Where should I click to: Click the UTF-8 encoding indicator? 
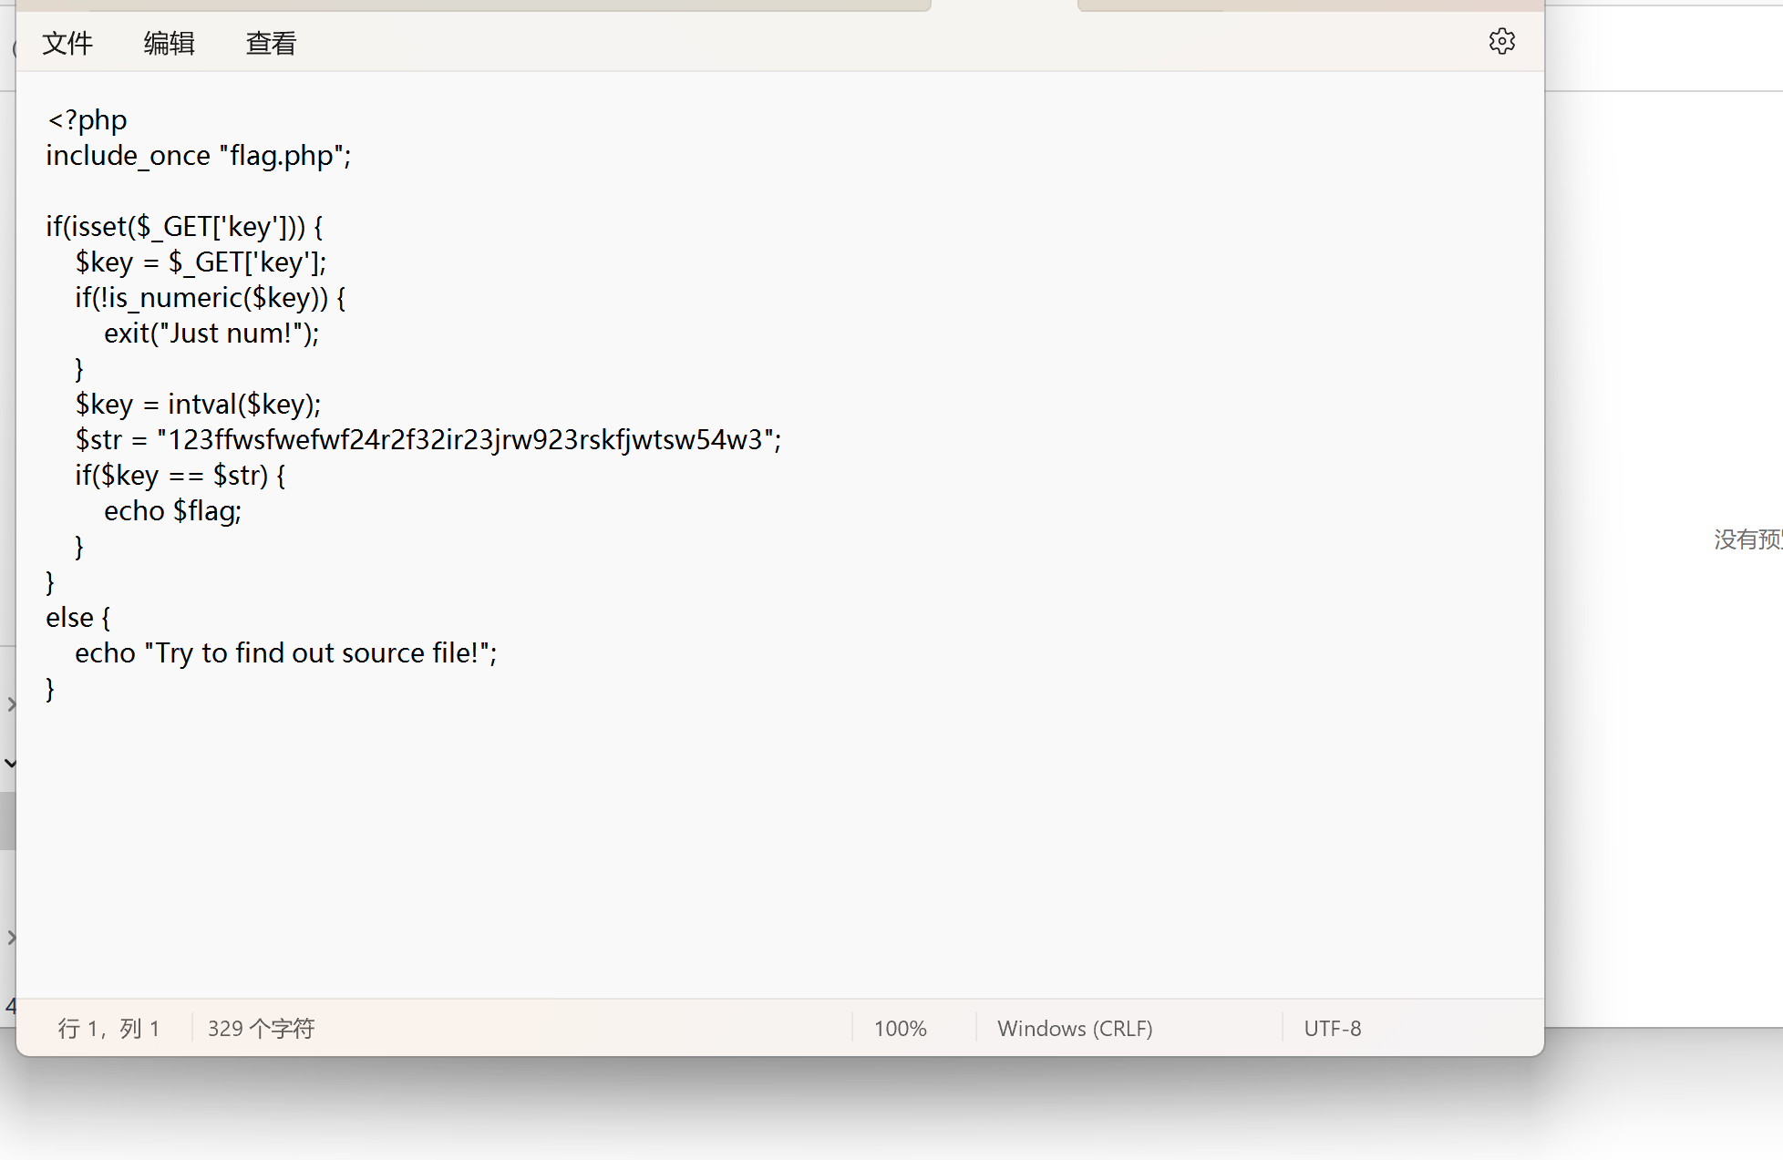(1332, 1029)
